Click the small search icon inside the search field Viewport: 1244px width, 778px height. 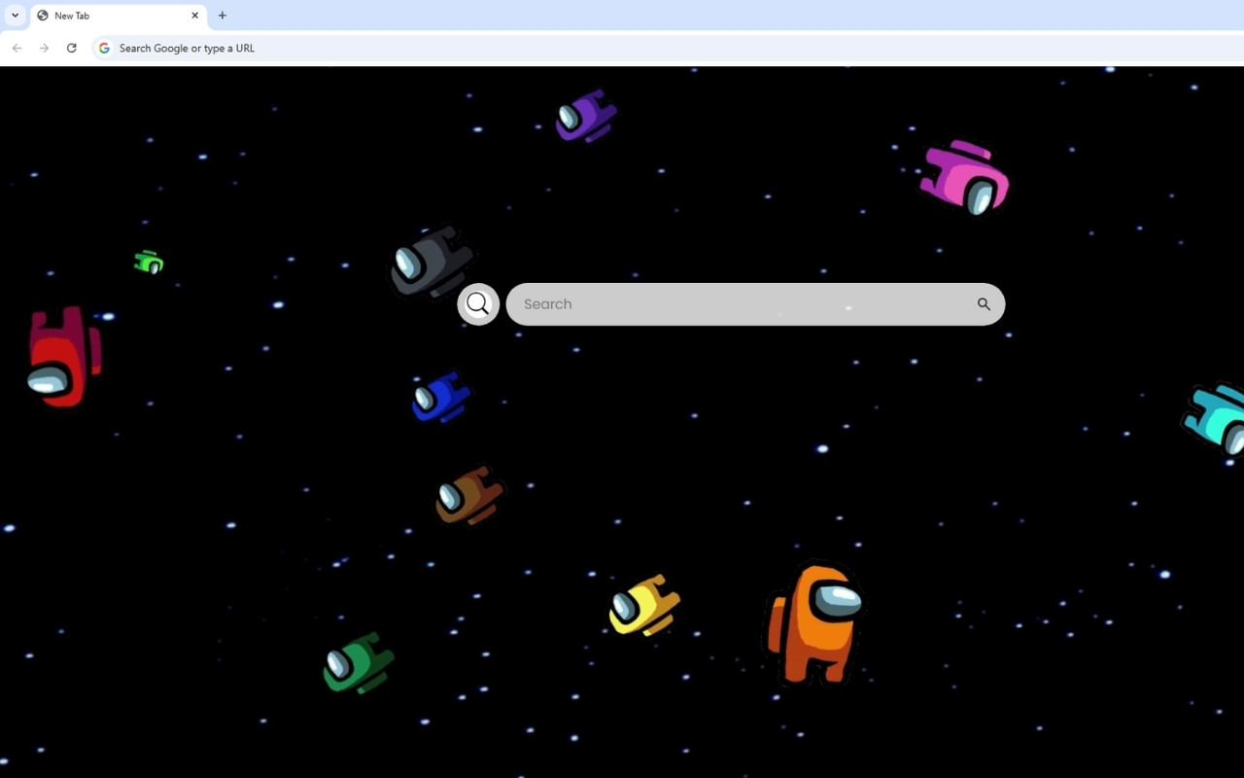pos(984,304)
